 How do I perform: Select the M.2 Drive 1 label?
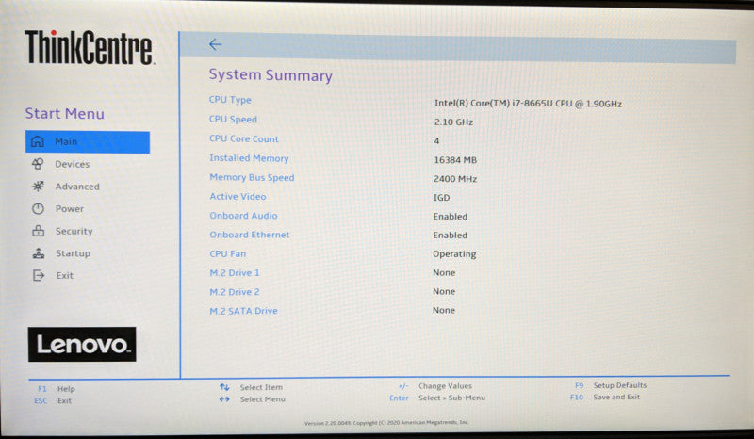coord(235,272)
